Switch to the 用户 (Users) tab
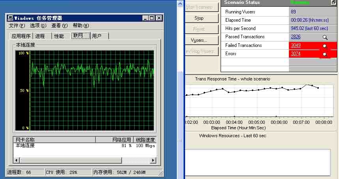 pyautogui.click(x=97, y=36)
